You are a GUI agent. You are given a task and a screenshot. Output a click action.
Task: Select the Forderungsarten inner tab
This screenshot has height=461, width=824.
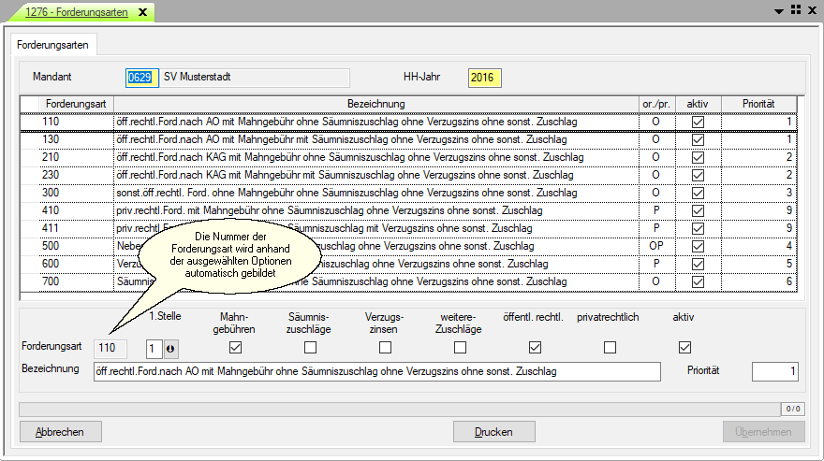(x=51, y=44)
